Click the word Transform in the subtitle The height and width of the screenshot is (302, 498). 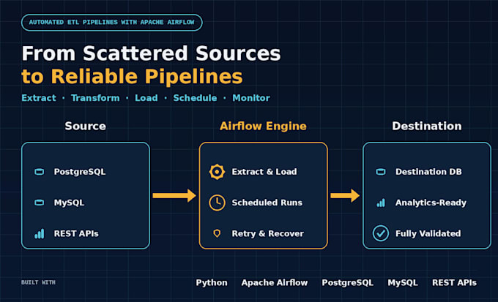[95, 98]
